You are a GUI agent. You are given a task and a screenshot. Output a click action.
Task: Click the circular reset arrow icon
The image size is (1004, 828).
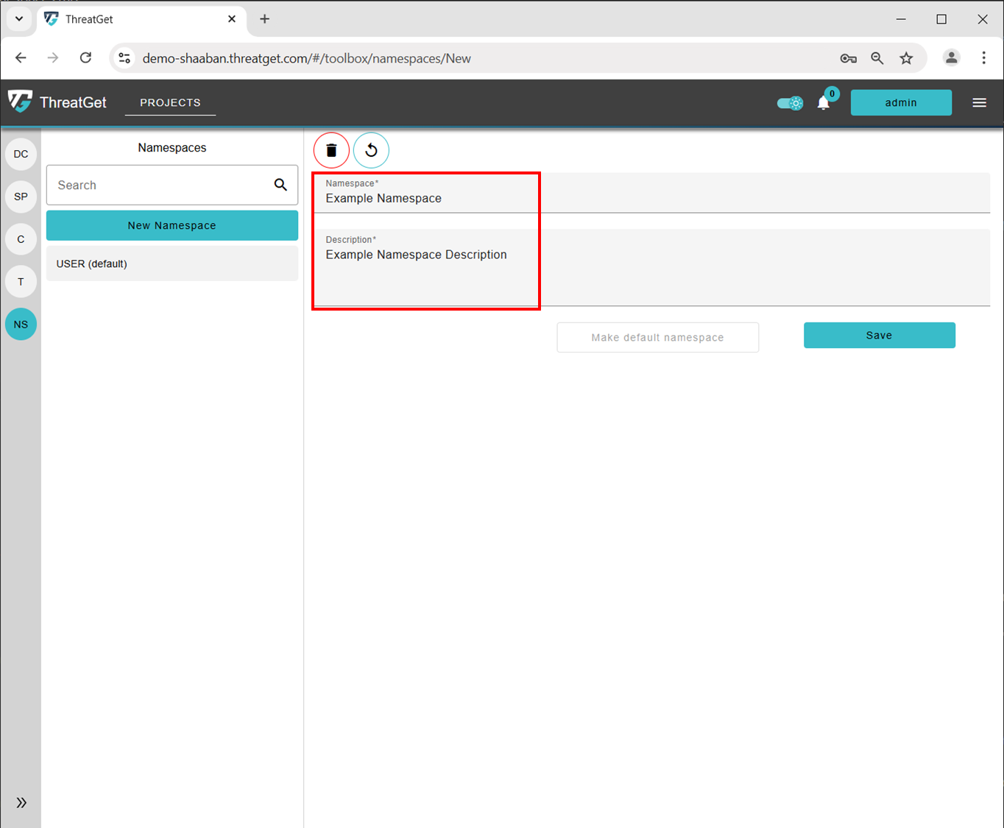click(x=371, y=150)
